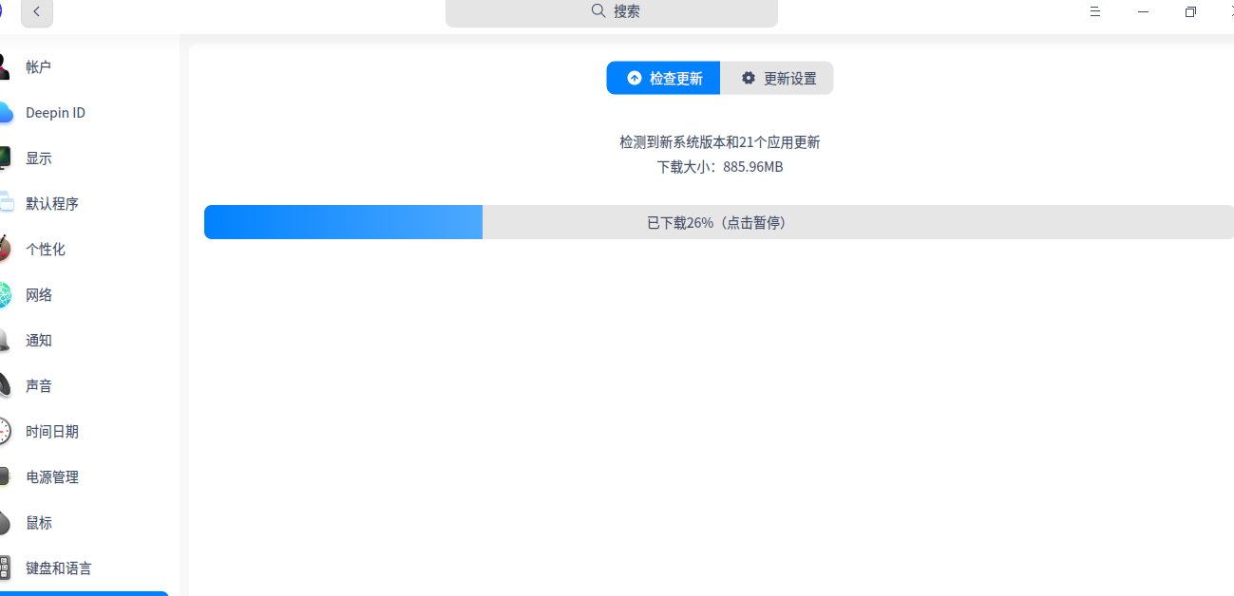Open Deepin ID in sidebar
1234x596 pixels.
pos(84,112)
